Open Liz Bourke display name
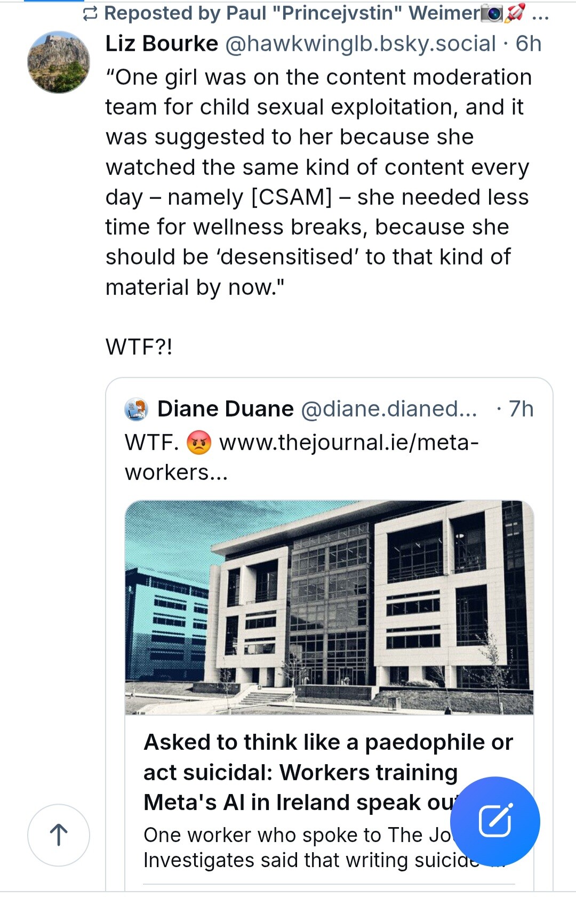This screenshot has width=576, height=897. click(x=162, y=44)
